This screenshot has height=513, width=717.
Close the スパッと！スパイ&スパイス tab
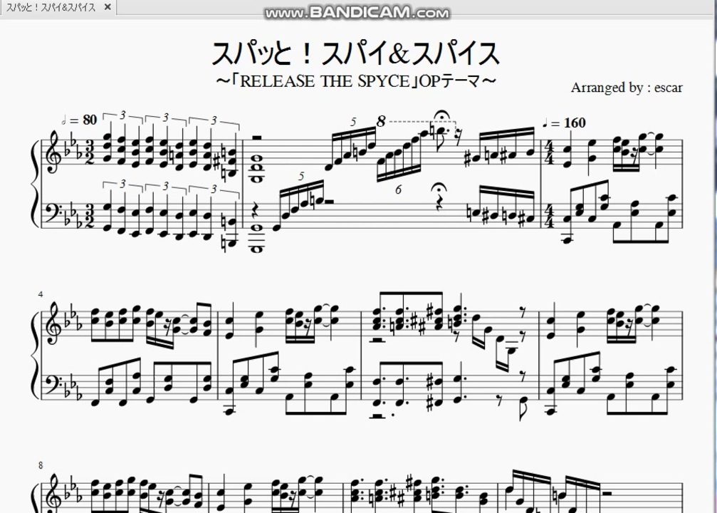(x=108, y=7)
